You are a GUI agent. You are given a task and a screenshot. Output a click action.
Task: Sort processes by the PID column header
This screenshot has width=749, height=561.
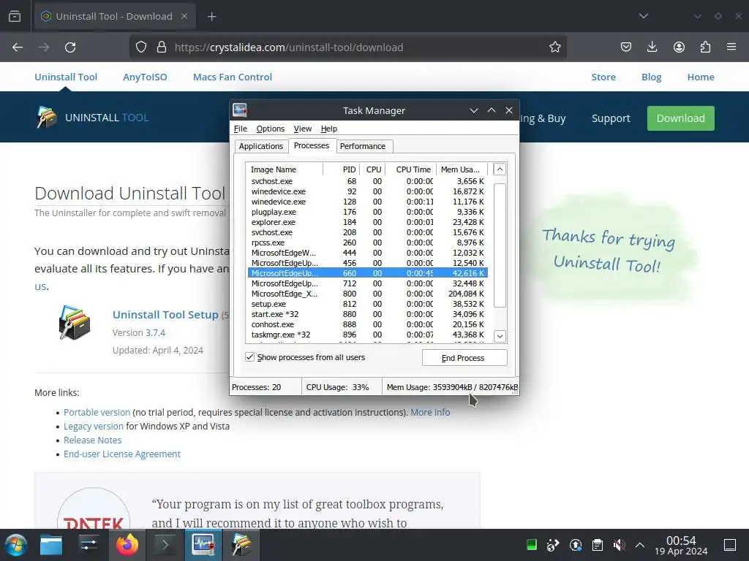341,169
